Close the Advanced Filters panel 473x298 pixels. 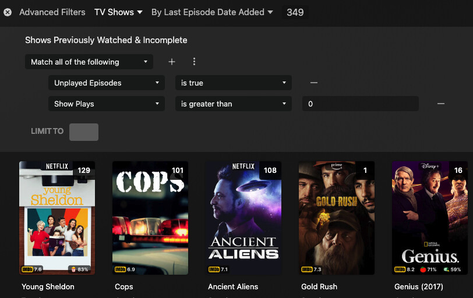click(x=8, y=12)
